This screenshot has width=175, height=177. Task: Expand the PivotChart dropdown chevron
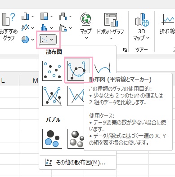click(111, 38)
